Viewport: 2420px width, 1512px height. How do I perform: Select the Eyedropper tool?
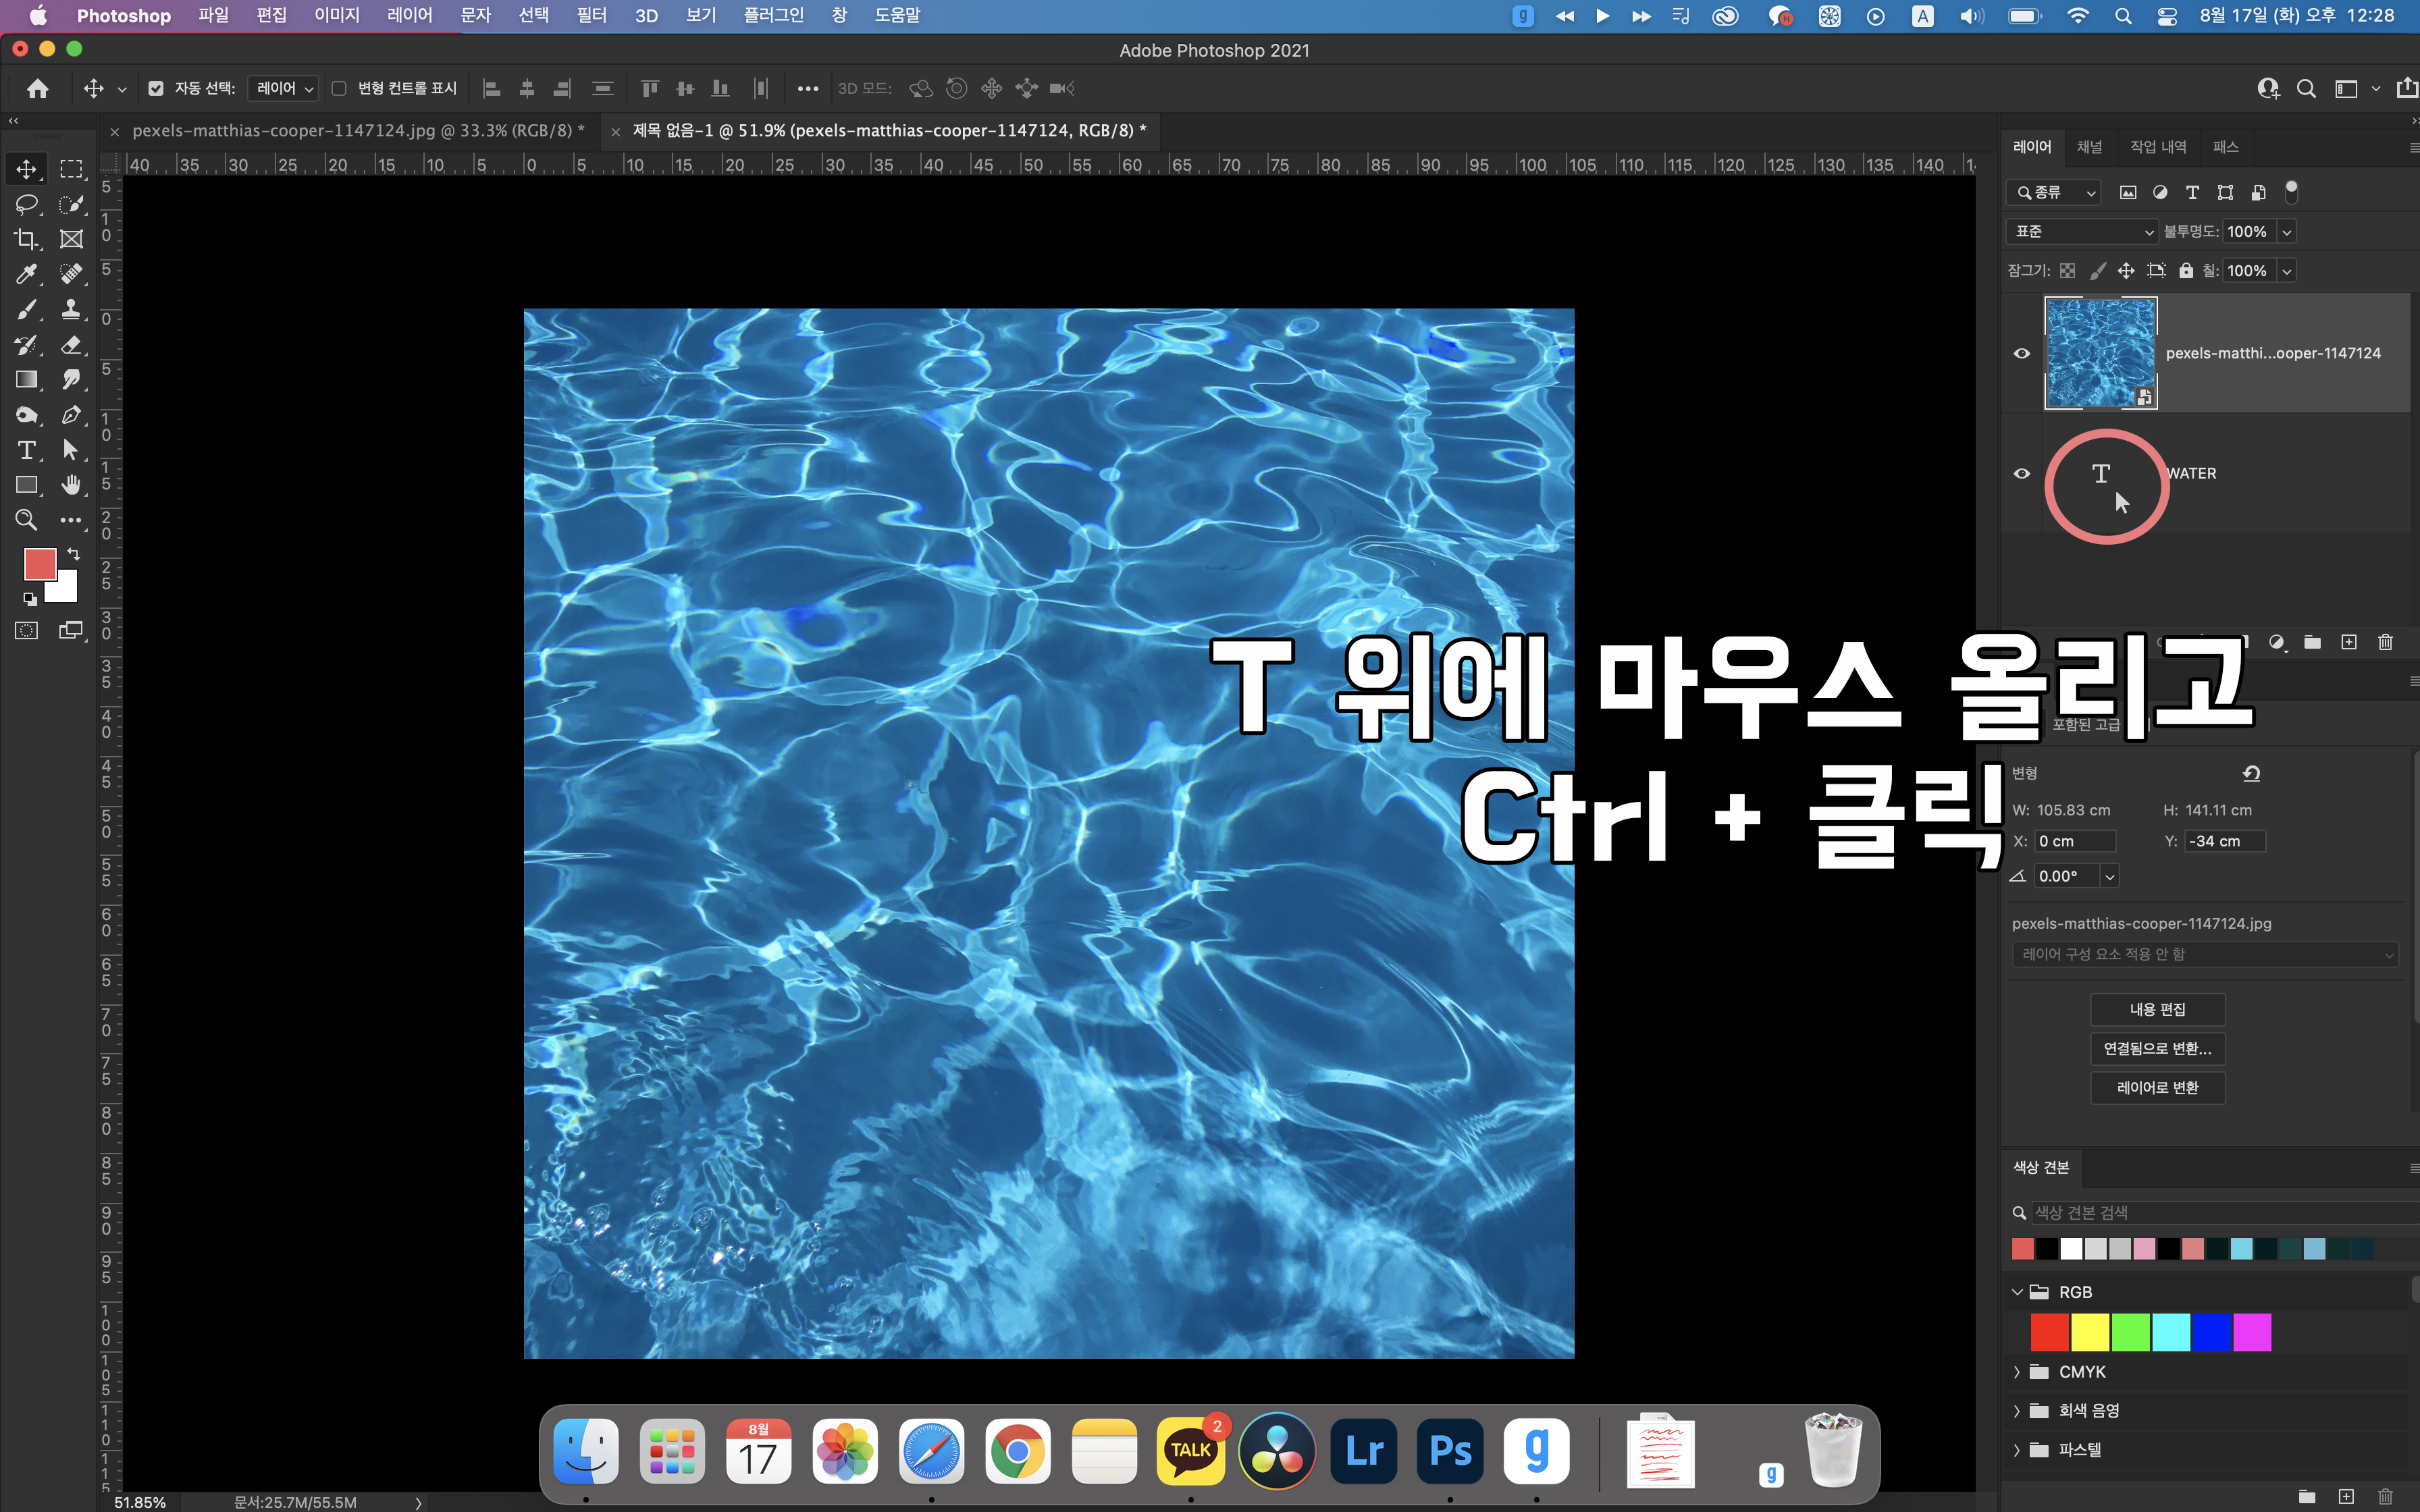point(26,274)
